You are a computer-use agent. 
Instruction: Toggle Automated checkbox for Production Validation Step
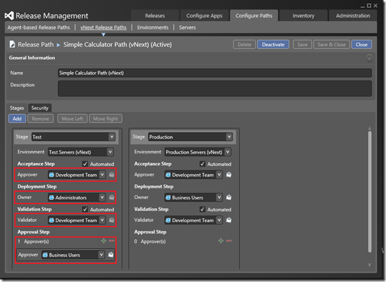202,209
